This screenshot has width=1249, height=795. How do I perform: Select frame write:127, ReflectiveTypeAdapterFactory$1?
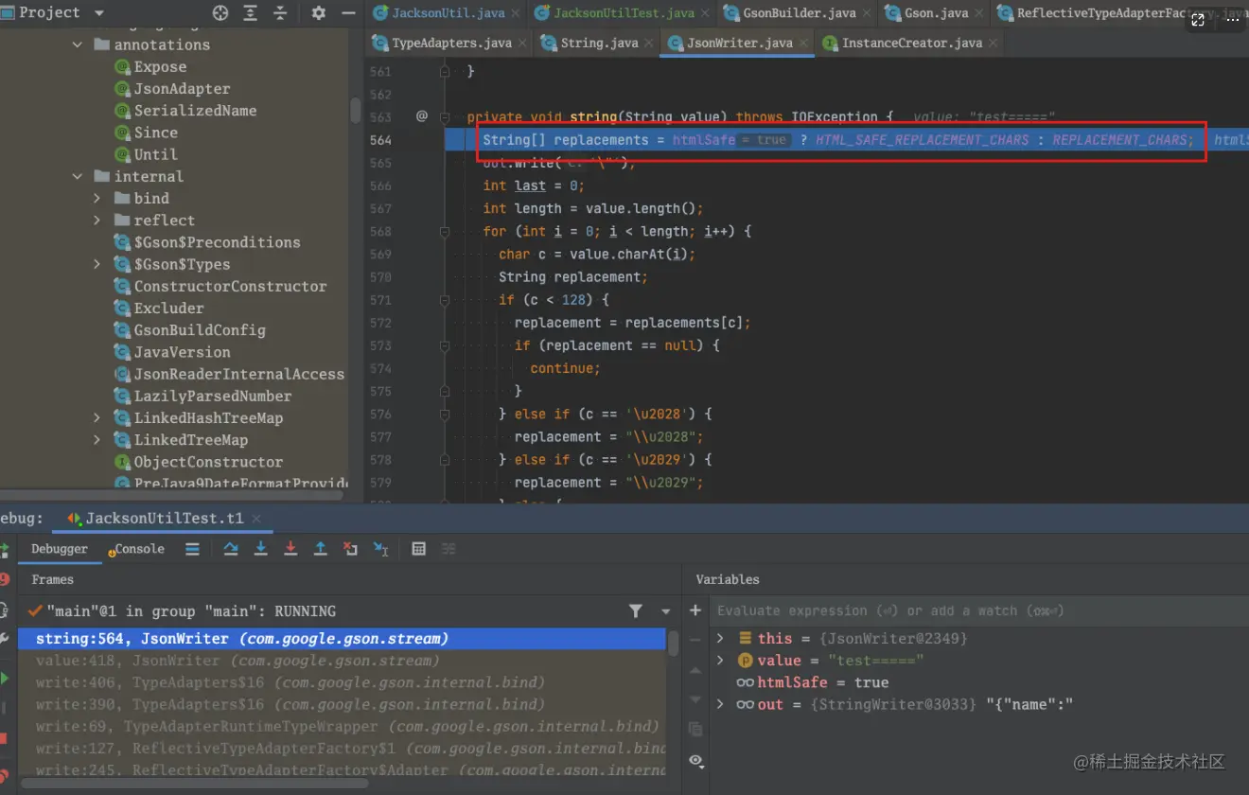click(x=342, y=748)
